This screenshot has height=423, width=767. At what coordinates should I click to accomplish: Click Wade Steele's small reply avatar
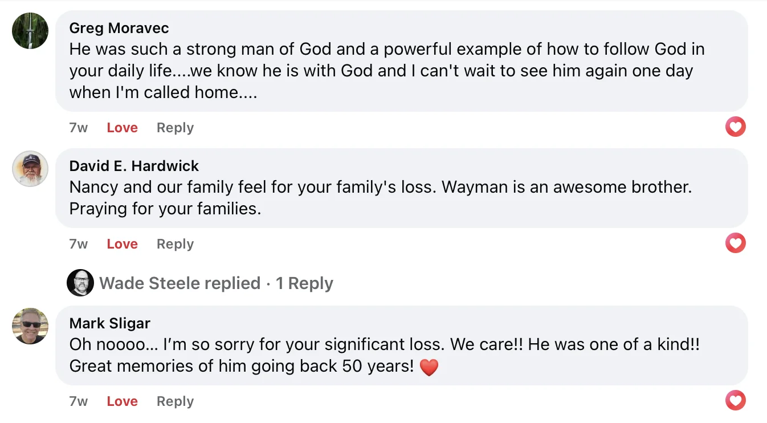tap(80, 283)
